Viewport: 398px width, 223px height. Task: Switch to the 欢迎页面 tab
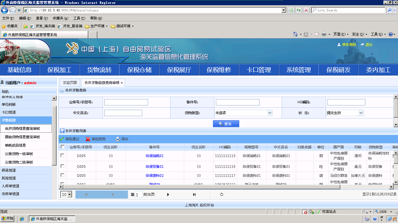[70, 83]
